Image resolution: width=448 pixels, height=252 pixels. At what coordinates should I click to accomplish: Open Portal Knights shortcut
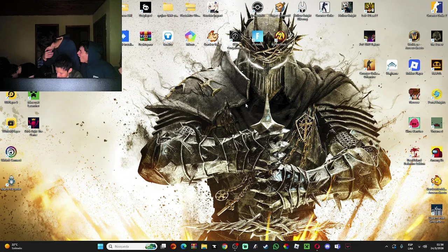[x=436, y=96]
